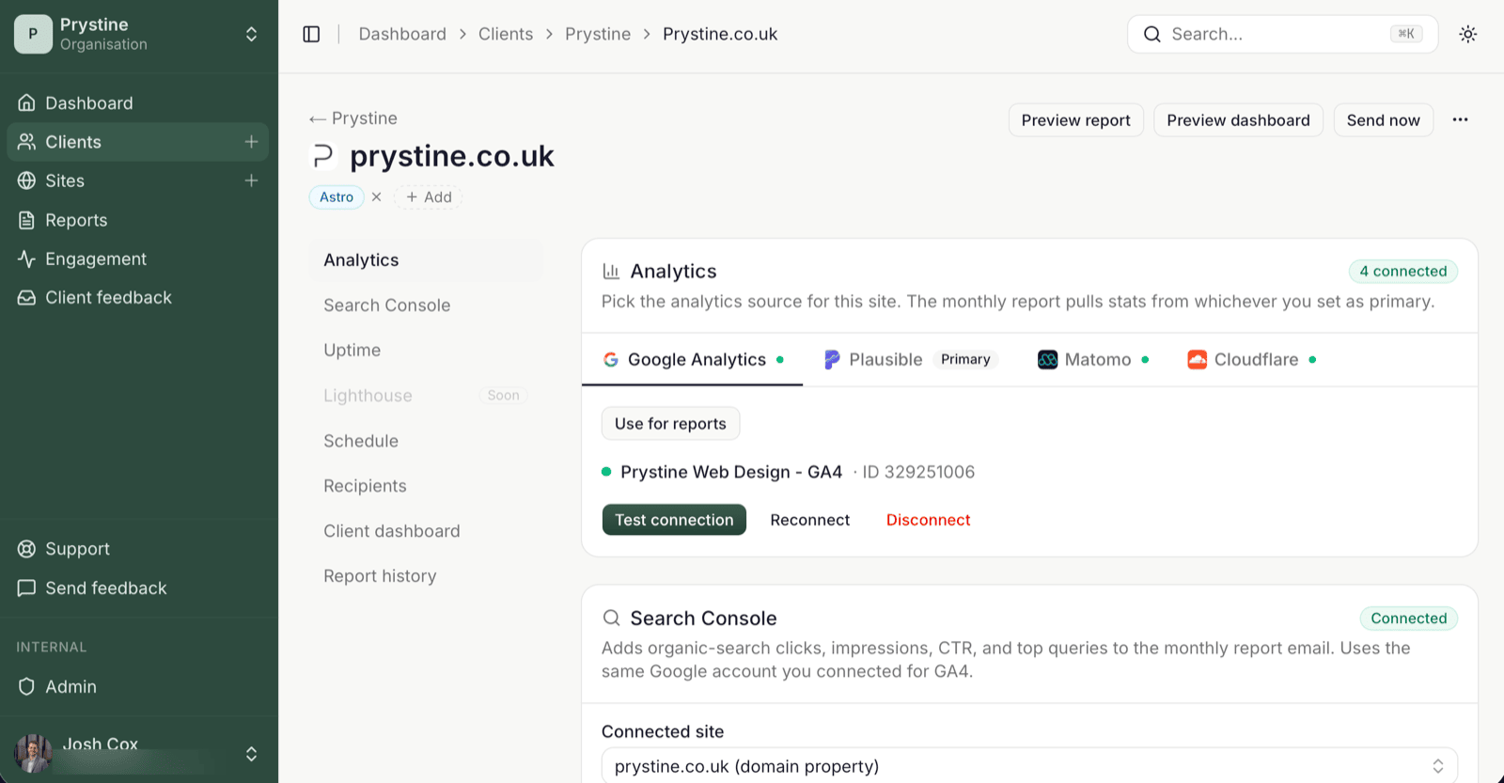
Task: Click Josh Cox profile photo
Action: click(33, 753)
